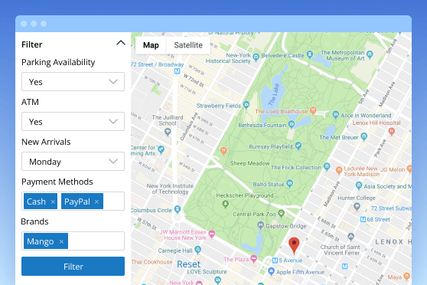Click the Church of Saint Vincent Ferrer marker

pyautogui.click(x=351, y=236)
